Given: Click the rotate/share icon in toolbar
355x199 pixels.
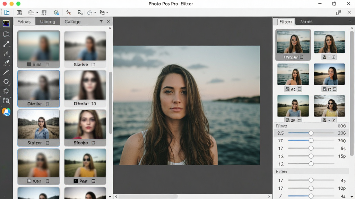Looking at the screenshot, I should pyautogui.click(x=90, y=12).
